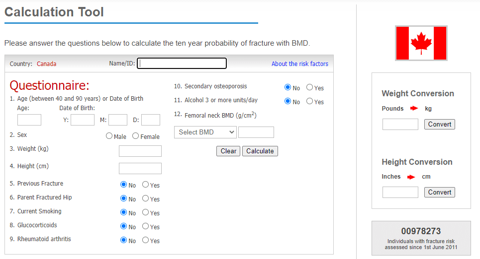The width and height of the screenshot is (480, 259).
Task: Set Secondary osteoporosis to No
Action: tap(288, 87)
